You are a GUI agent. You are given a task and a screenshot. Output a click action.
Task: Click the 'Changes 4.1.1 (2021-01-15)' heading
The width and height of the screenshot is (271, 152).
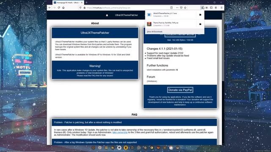pyautogui.click(x=165, y=49)
